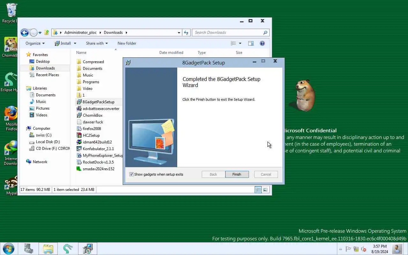Select the Programs folder icon

79,82
